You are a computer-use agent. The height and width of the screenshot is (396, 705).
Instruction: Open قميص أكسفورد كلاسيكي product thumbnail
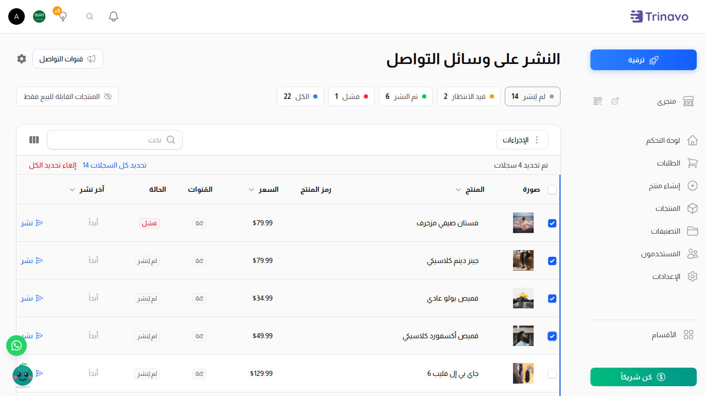(523, 336)
